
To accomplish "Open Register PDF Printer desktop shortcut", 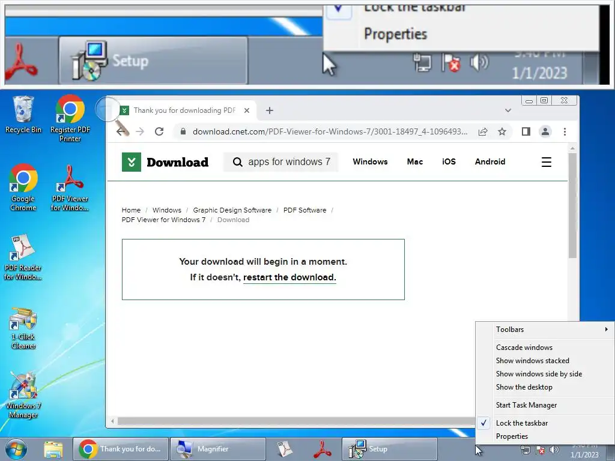I will point(70,118).
